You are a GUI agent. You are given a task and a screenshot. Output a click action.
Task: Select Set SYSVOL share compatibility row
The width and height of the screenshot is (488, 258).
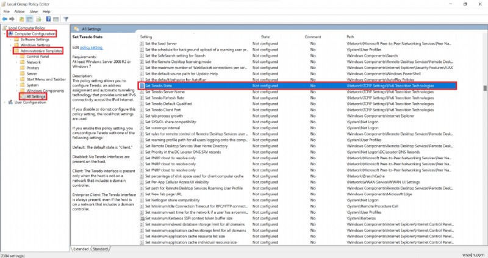(x=297, y=122)
